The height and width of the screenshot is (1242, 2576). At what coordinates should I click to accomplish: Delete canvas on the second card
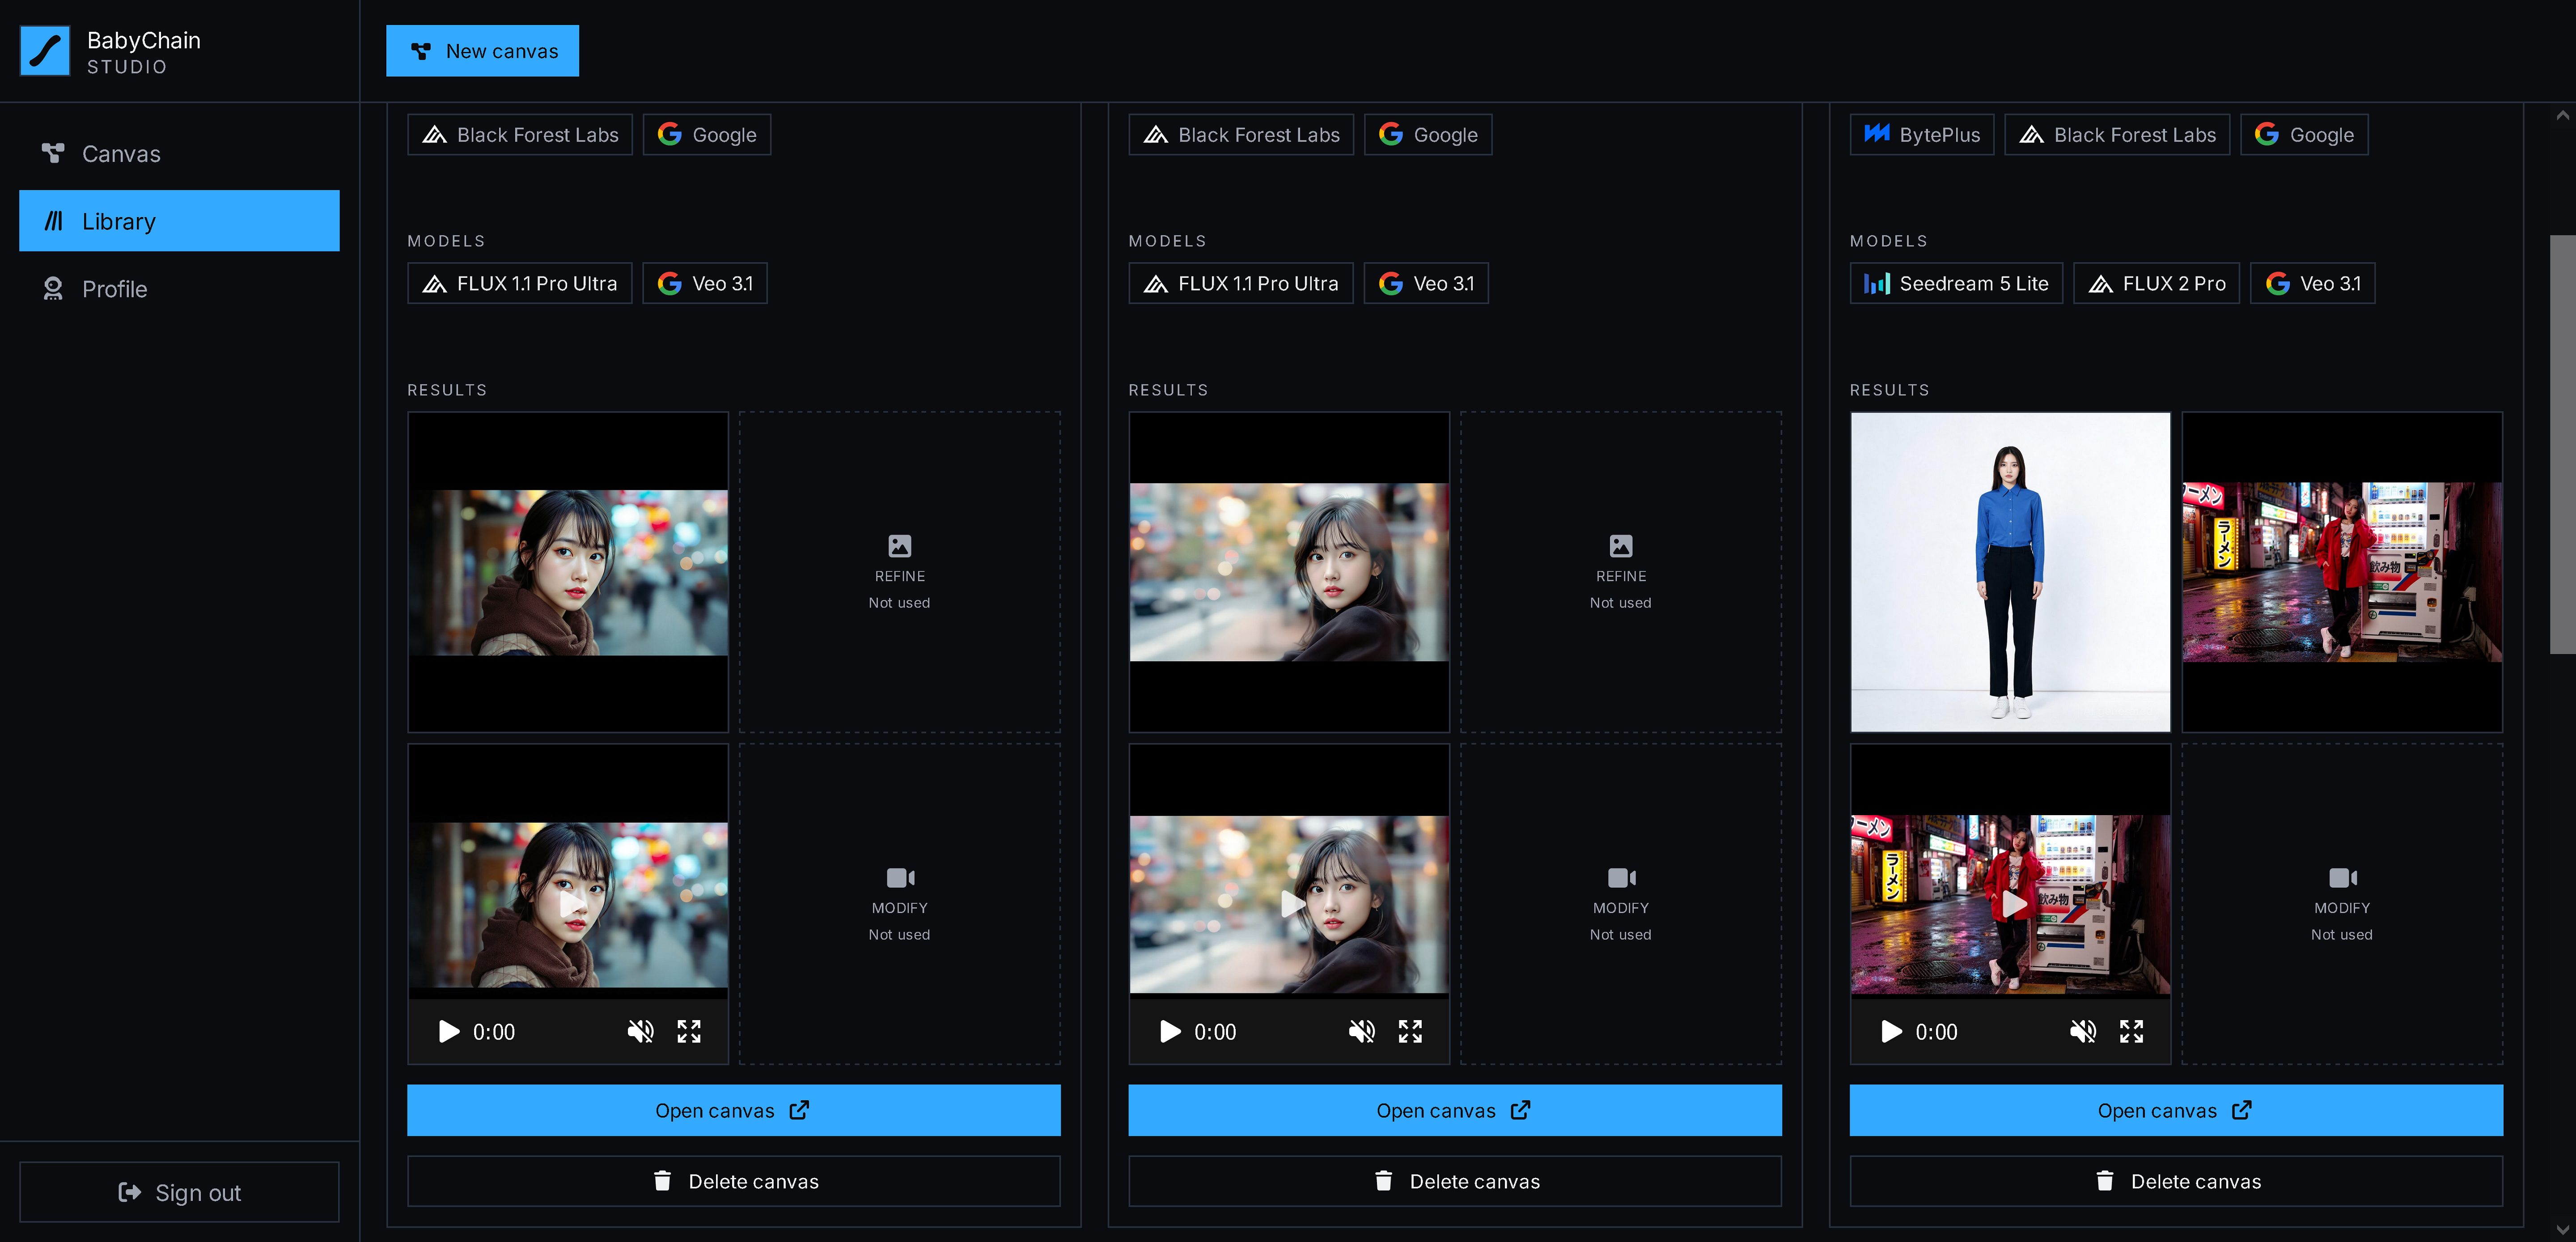click(1455, 1182)
